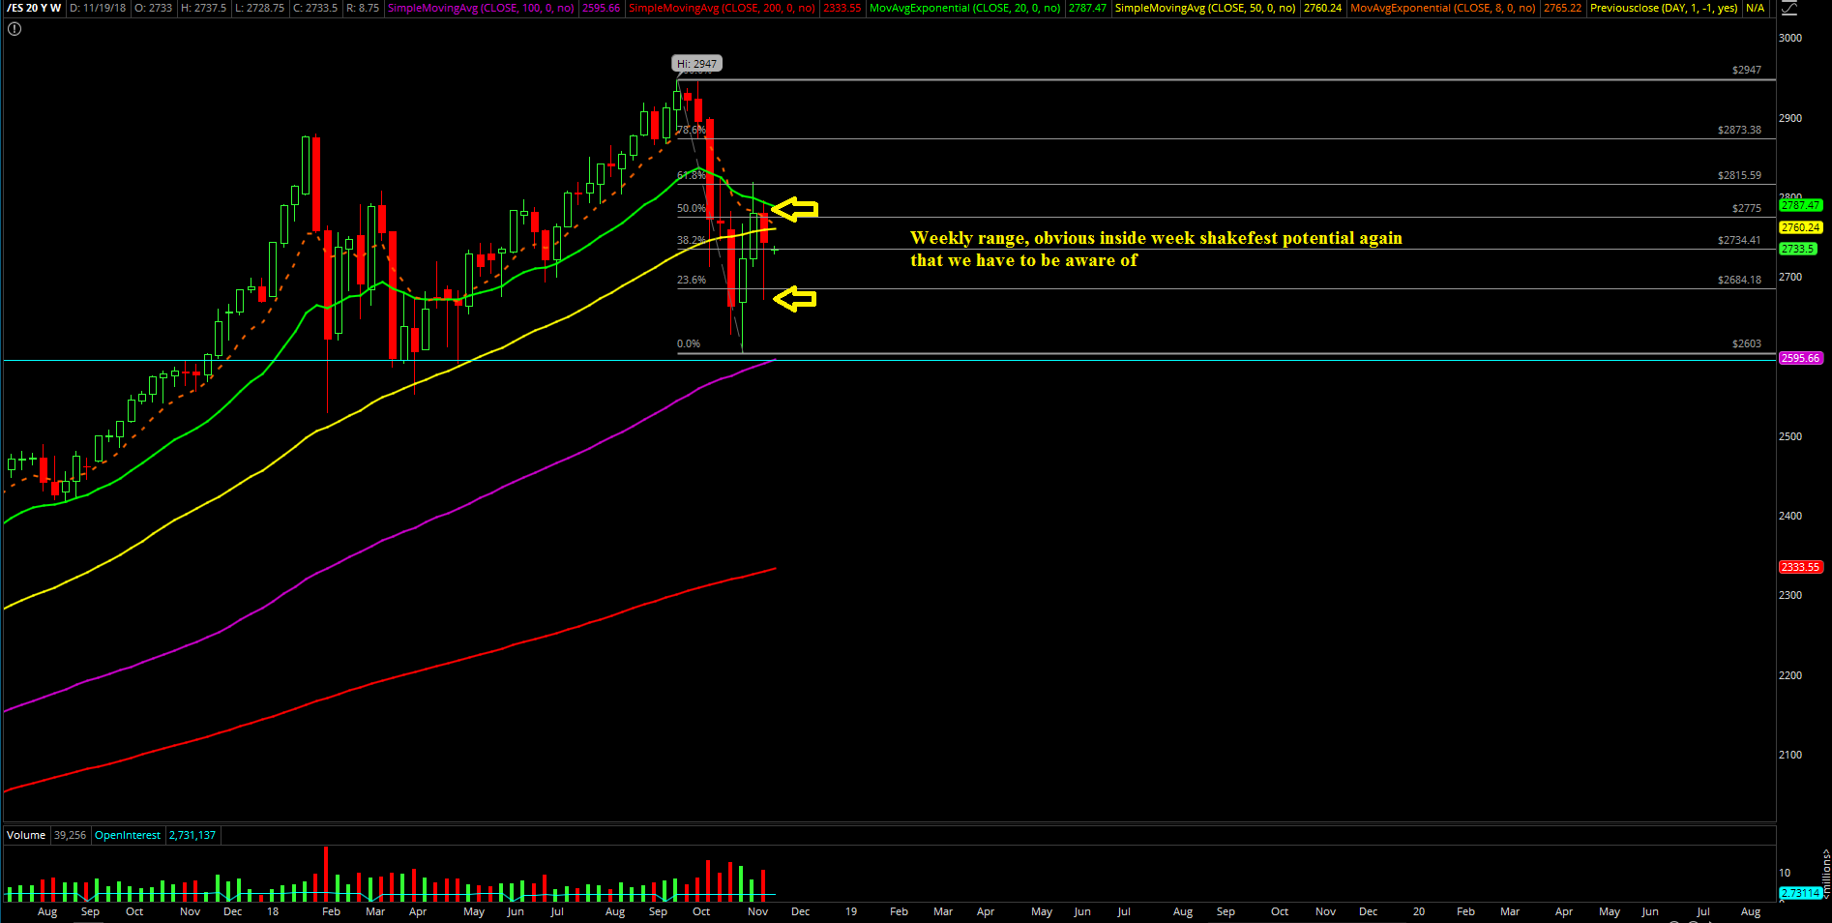Viewport: 1832px width, 923px height.
Task: Click the Dec label right after Nov on time axis
Action: pos(800,911)
